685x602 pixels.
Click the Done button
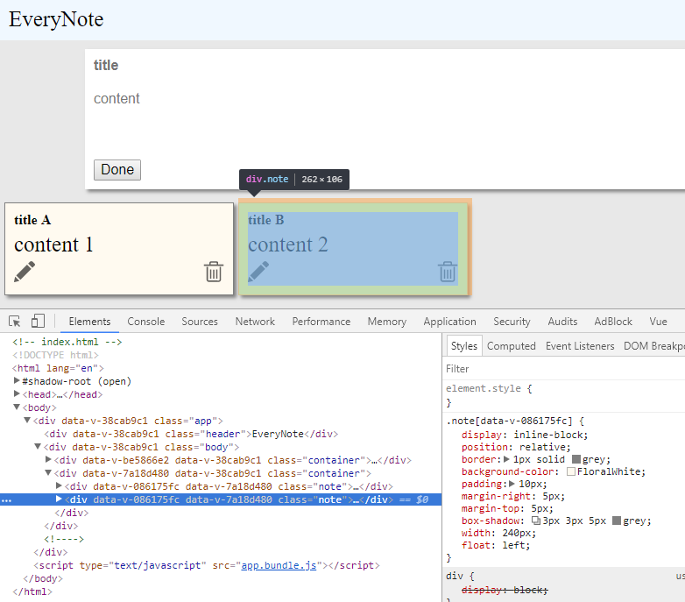pyautogui.click(x=117, y=169)
